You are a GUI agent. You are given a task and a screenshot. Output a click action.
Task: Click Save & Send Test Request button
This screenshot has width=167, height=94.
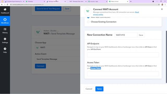48,9
